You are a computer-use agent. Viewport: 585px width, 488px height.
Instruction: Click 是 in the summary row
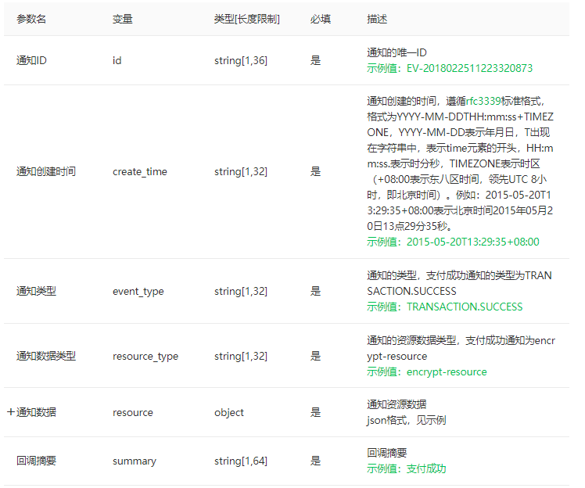[x=315, y=461]
